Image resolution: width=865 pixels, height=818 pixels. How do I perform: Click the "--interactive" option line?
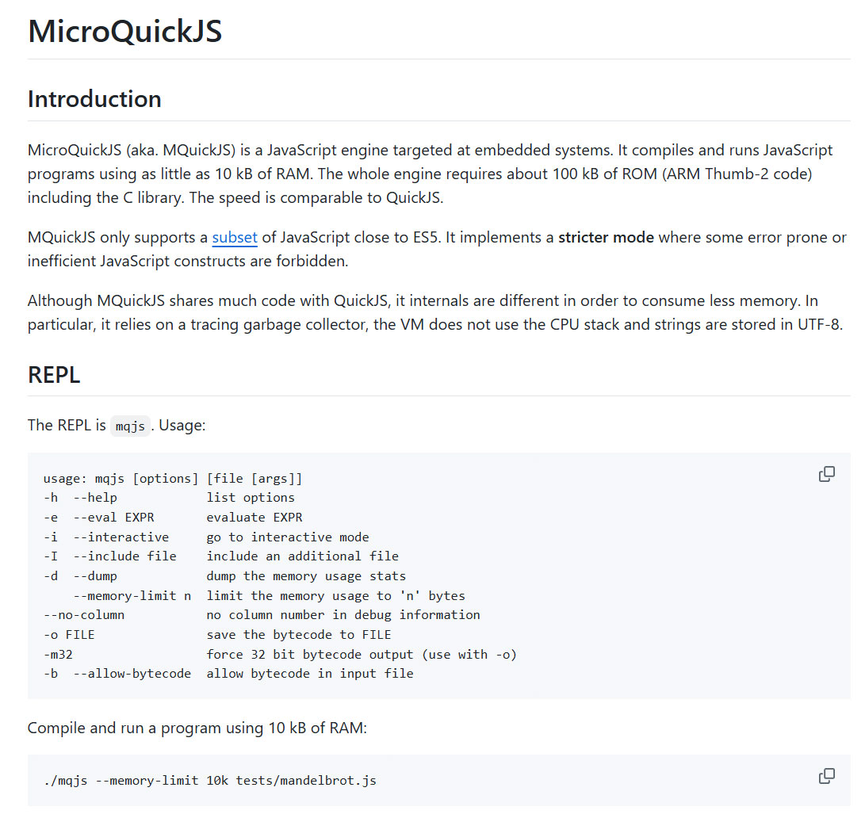121,537
